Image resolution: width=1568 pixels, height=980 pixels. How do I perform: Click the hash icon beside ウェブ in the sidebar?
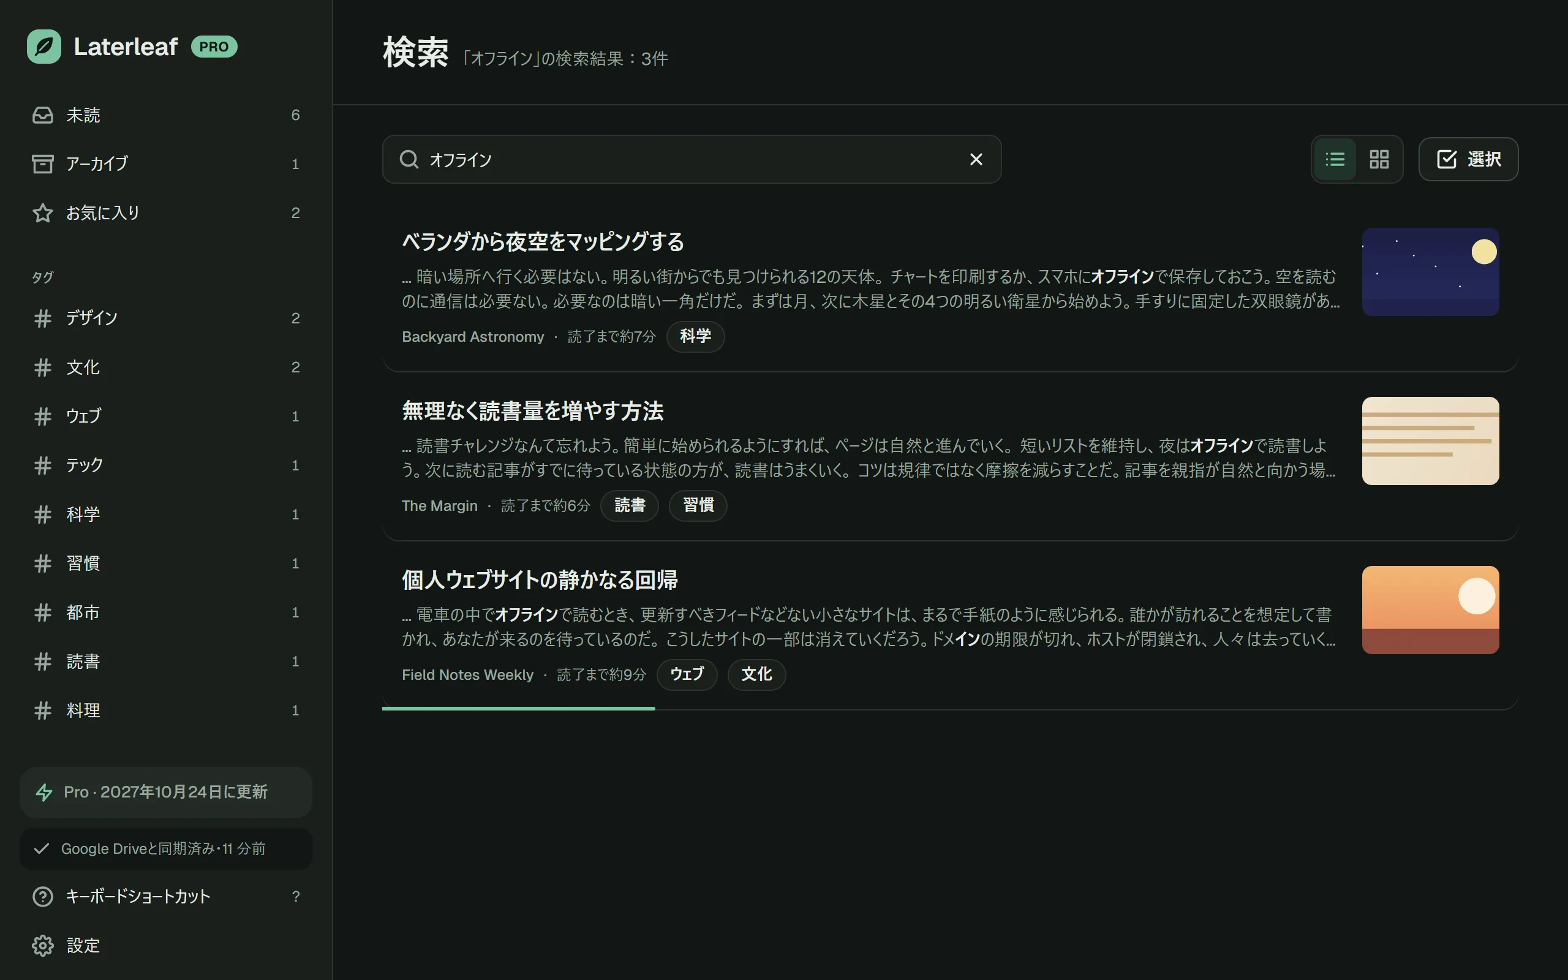43,416
